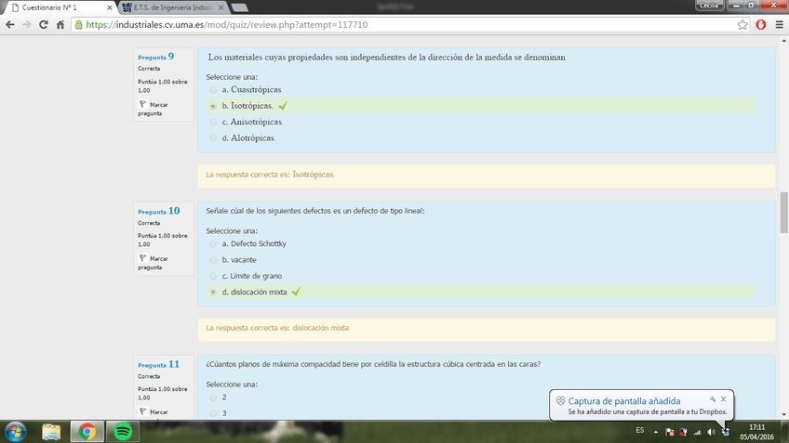The image size is (789, 443).
Task: Flag Pregunta 9 with Marcar pregunta
Action: click(x=154, y=109)
